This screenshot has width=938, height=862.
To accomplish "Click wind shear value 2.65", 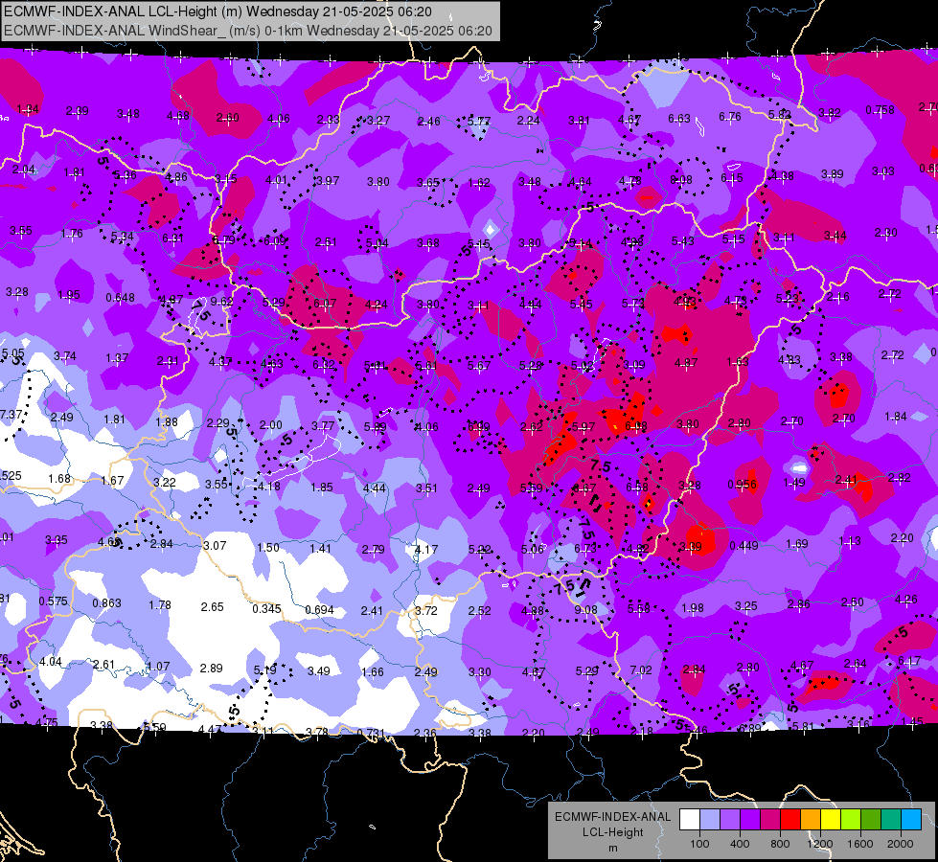I will [x=213, y=606].
